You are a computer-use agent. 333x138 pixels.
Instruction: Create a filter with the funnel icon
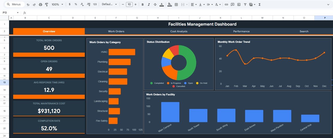coord(245,4)
